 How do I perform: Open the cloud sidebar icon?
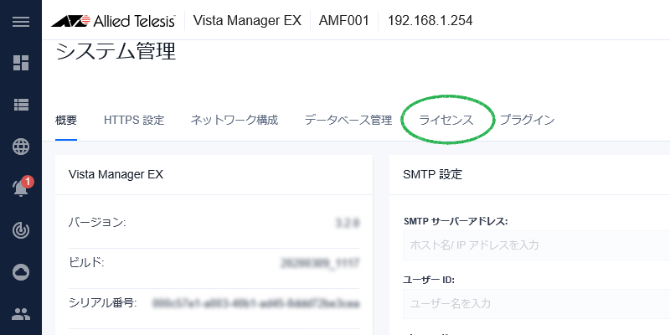click(x=20, y=271)
